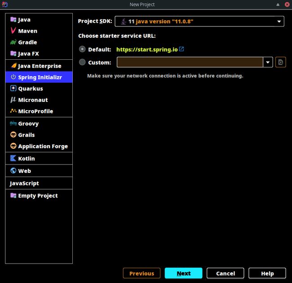The width and height of the screenshot is (292, 283).
Task: Choose the Gradle project type
Action: 39,42
